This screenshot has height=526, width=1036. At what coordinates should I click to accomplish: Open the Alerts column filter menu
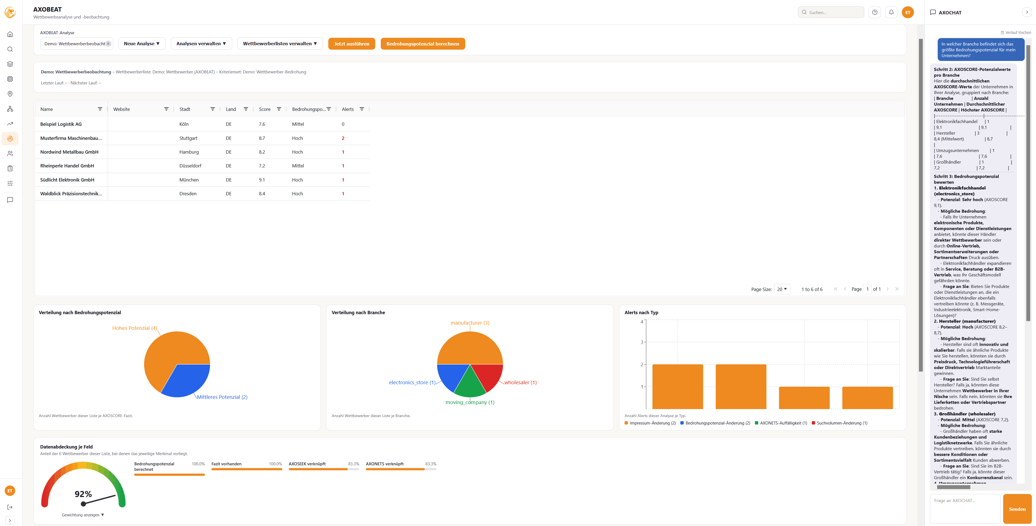click(361, 109)
